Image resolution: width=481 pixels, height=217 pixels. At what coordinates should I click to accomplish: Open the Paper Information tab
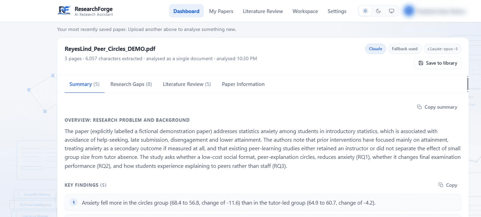(243, 84)
